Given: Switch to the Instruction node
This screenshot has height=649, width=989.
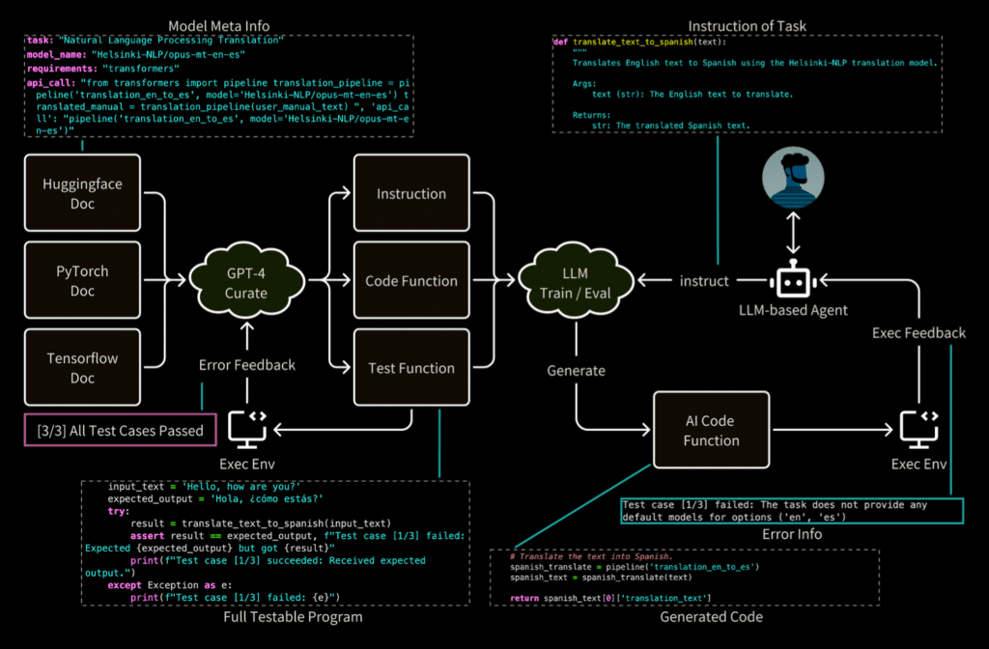Looking at the screenshot, I should tap(411, 193).
